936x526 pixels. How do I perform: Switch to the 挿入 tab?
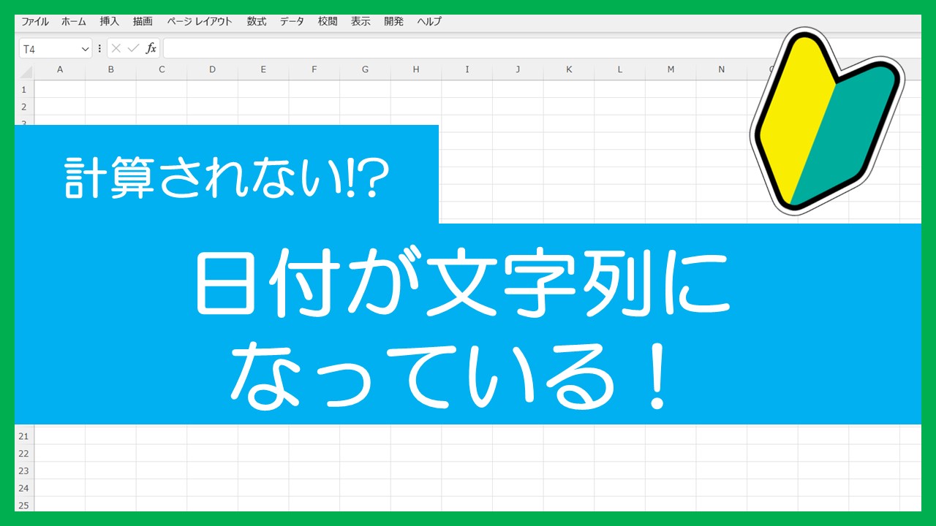(109, 21)
